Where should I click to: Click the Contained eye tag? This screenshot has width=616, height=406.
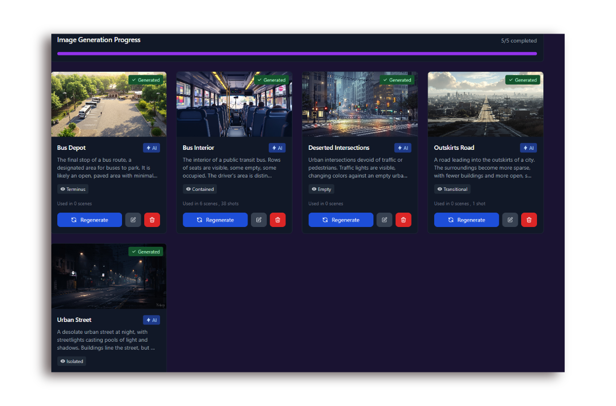tap(200, 189)
